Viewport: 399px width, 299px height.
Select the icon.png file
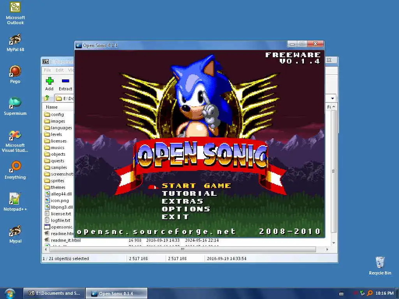click(x=56, y=201)
